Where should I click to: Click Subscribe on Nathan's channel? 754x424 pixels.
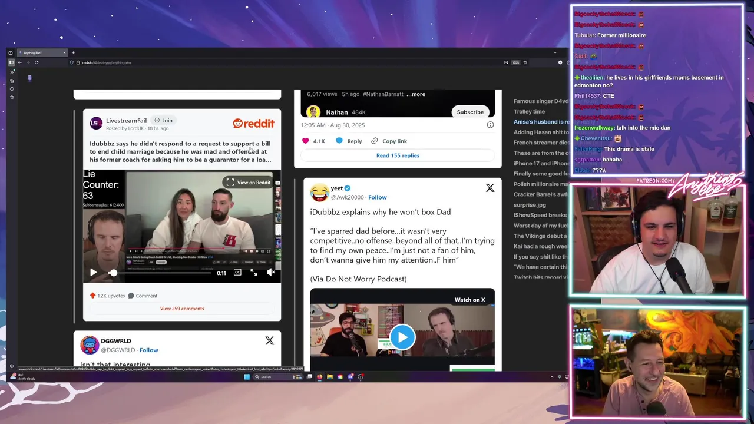pos(470,112)
